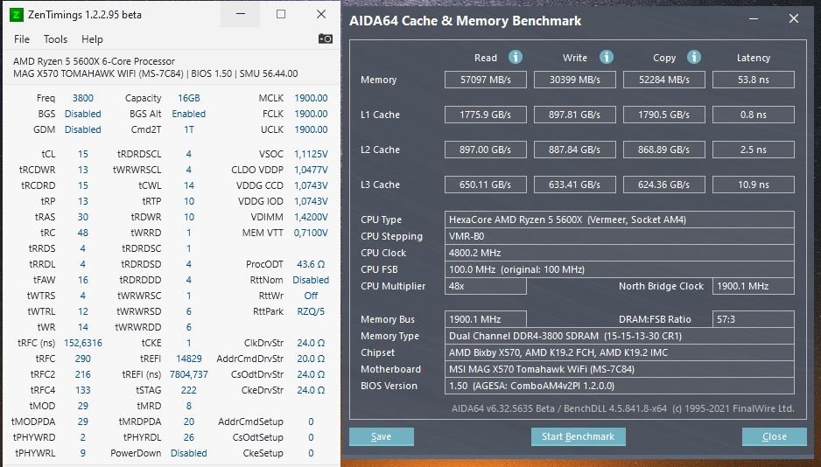Click the L1 Cache latency 0.8 ns
This screenshot has width=821, height=467.
click(x=754, y=115)
